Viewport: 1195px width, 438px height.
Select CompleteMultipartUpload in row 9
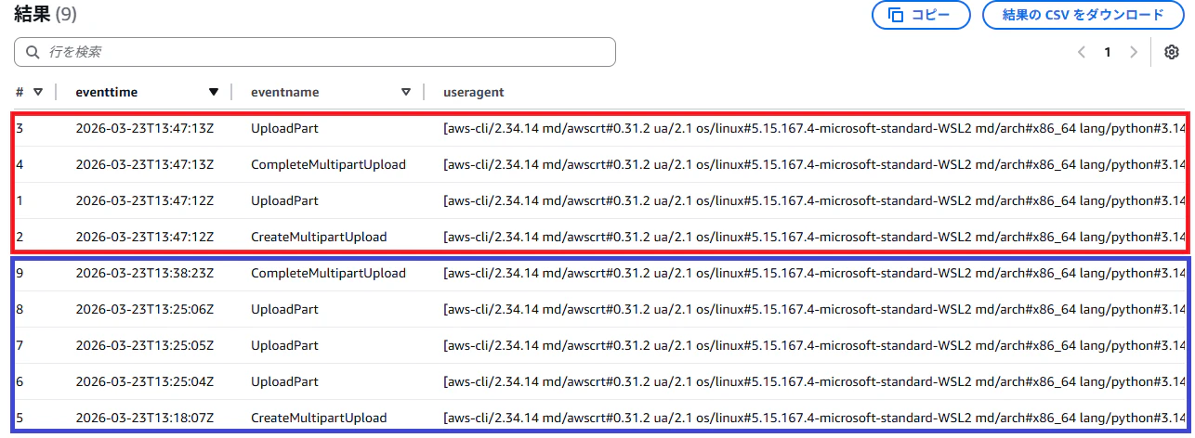(328, 273)
